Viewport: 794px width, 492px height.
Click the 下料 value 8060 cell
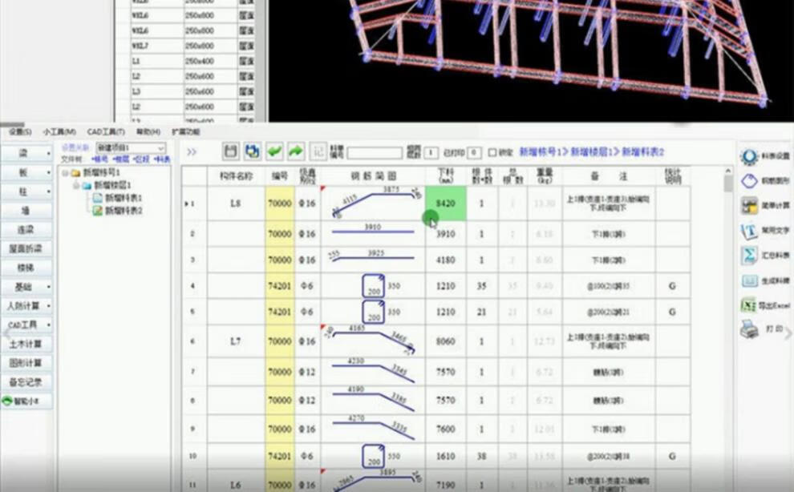[446, 341]
